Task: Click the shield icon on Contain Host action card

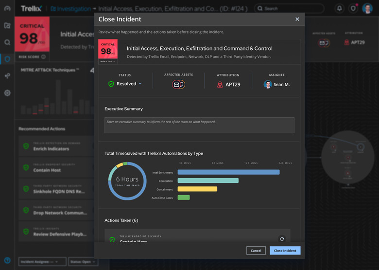Action: point(112,239)
